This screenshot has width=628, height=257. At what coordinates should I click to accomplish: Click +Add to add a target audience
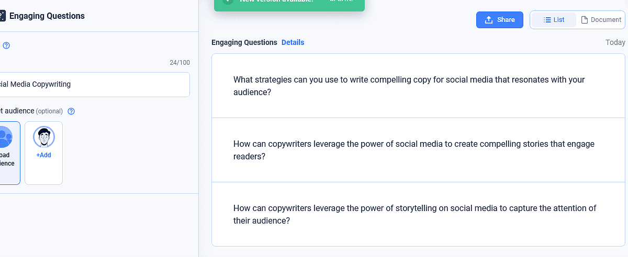[43, 155]
